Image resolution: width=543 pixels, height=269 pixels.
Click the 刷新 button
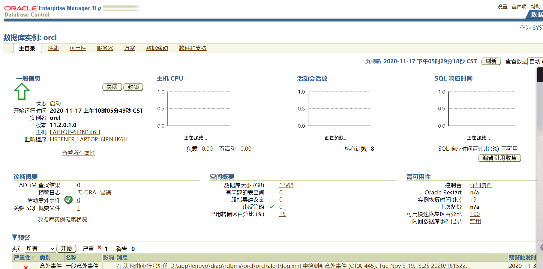(x=491, y=61)
